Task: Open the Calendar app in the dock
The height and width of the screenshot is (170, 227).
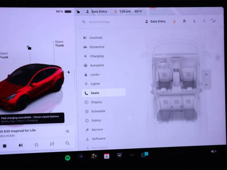Action: coord(106,156)
